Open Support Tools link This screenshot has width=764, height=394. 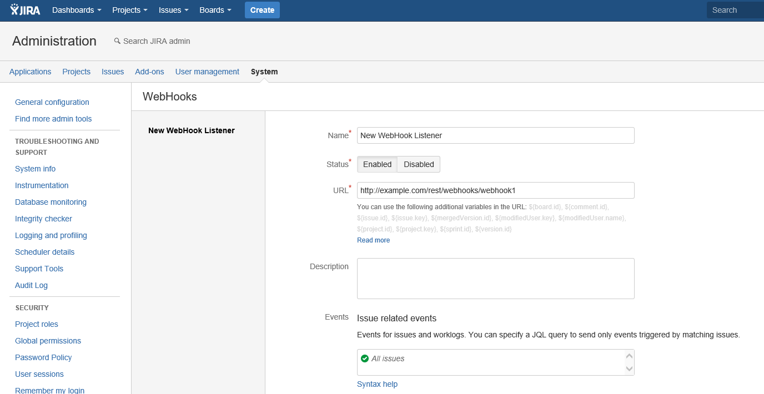[x=39, y=269]
